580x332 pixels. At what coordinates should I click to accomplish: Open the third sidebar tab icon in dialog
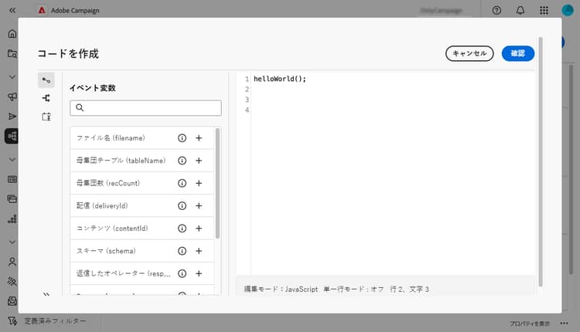click(x=46, y=117)
